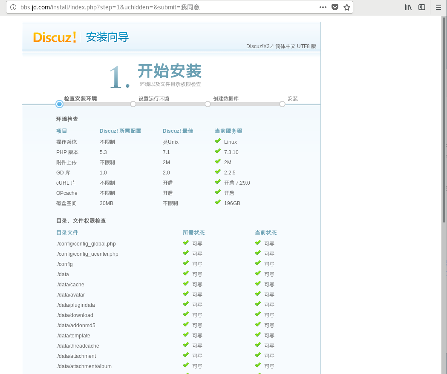This screenshot has height=374, width=447.
Task: Click ./config/config_global.php file name
Action: point(86,244)
